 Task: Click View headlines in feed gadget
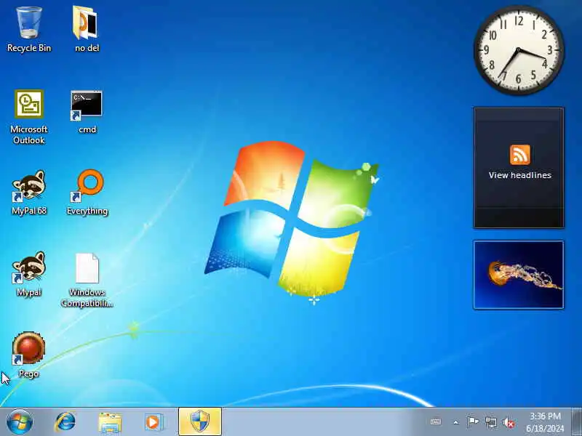click(x=519, y=175)
